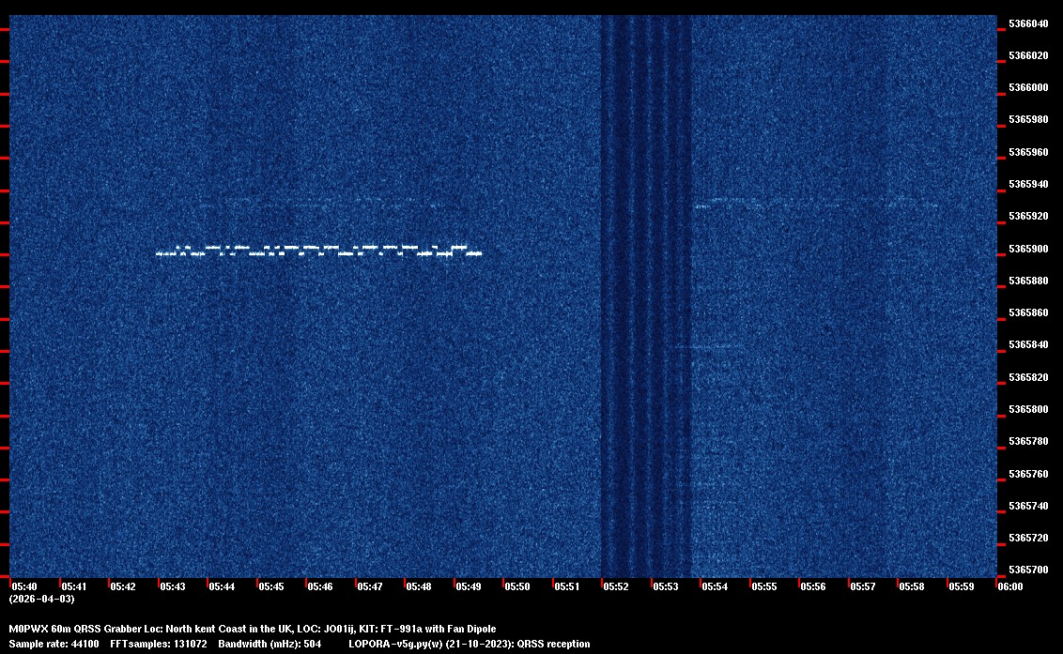Select the 05:55 time axis label

(x=764, y=586)
